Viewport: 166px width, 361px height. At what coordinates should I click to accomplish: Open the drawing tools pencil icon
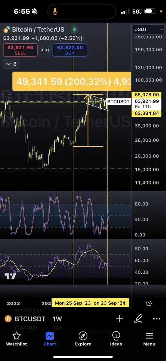(x=138, y=319)
